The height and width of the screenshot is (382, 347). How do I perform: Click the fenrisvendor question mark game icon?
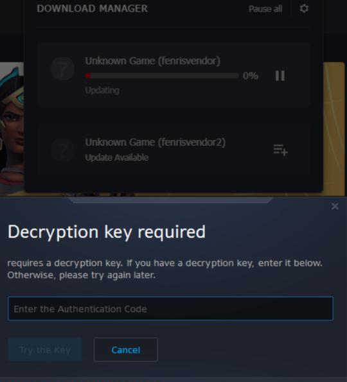click(x=63, y=69)
